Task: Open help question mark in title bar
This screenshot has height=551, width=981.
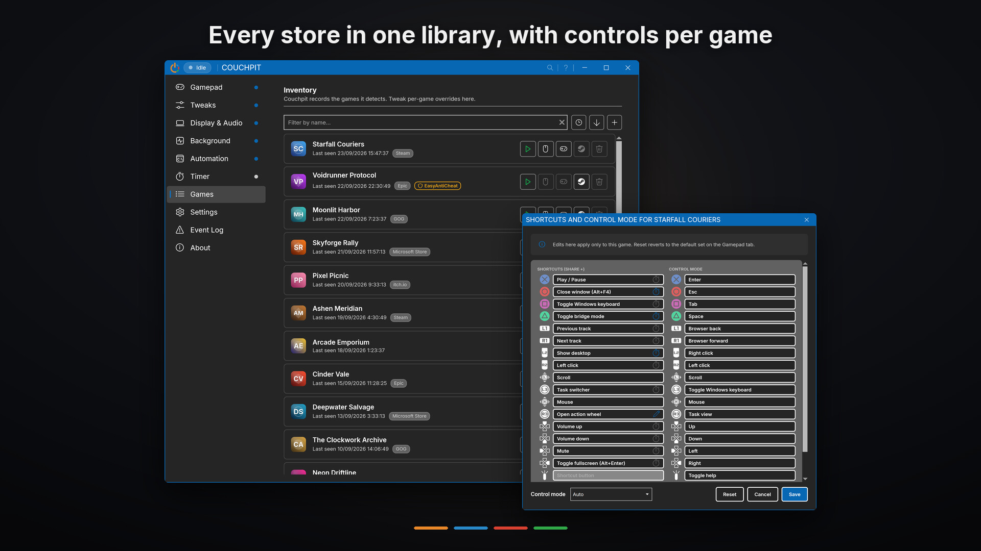Action: pyautogui.click(x=566, y=68)
